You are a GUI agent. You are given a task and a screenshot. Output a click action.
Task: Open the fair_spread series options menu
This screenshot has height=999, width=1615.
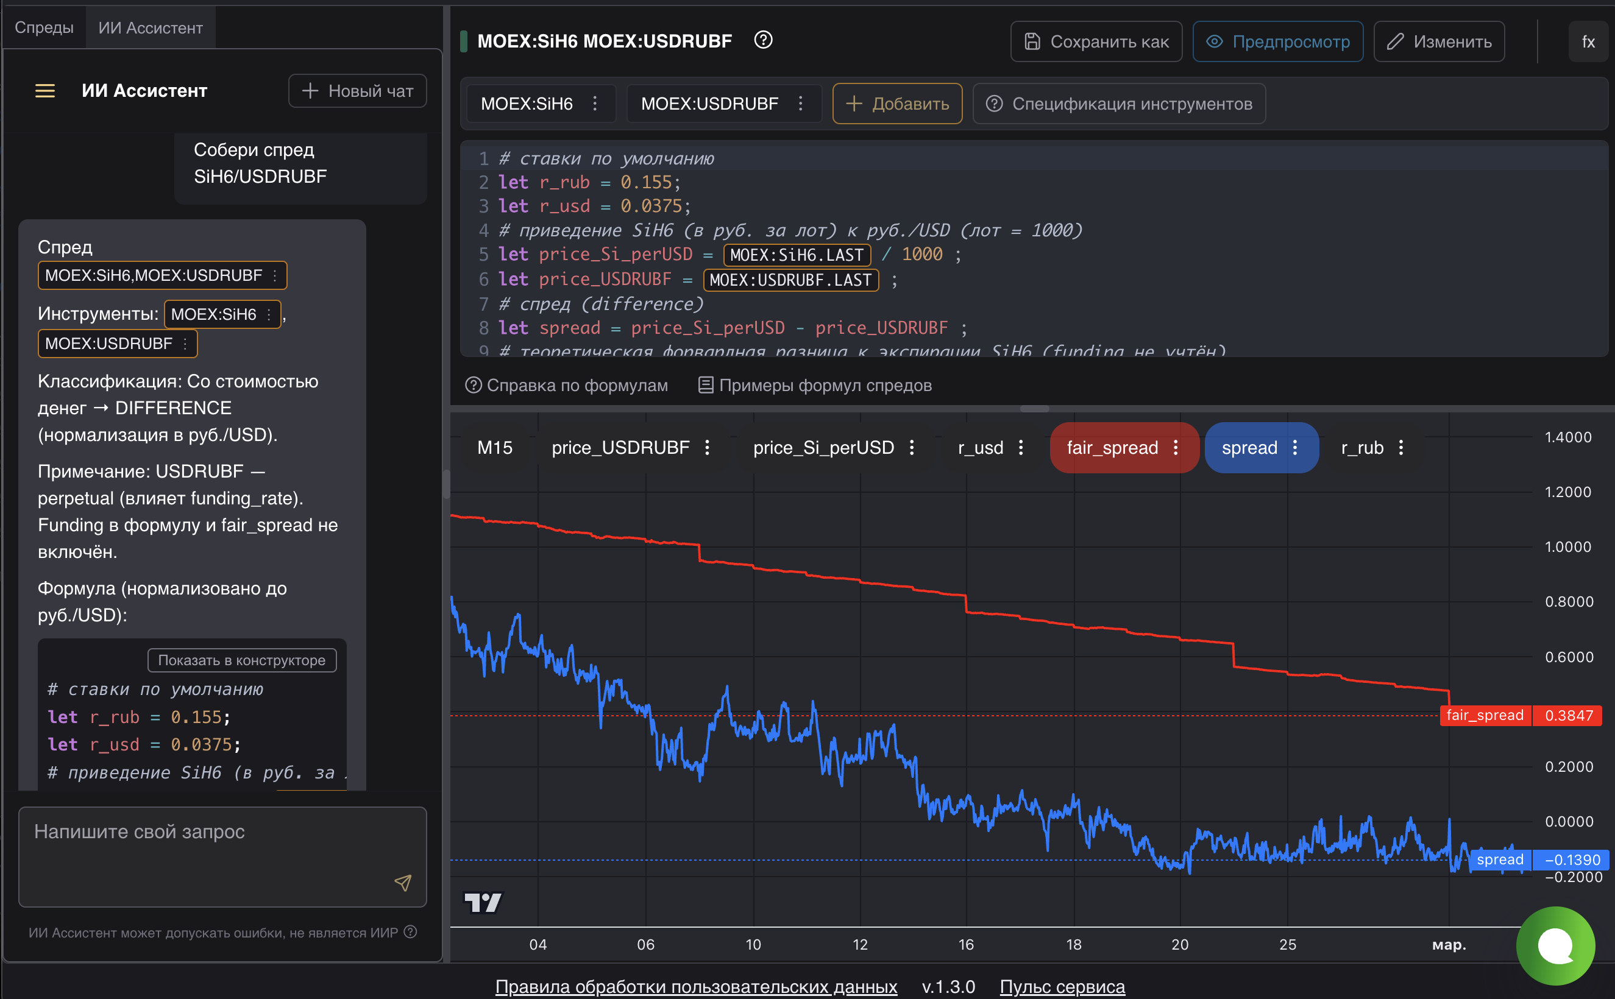pos(1176,448)
